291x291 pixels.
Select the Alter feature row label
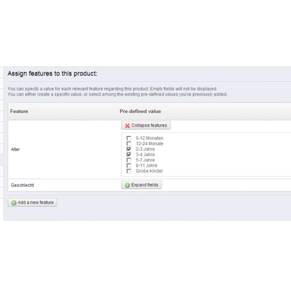tap(15, 149)
